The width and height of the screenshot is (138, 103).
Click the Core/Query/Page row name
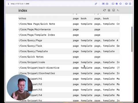pyautogui.click(x=30, y=40)
